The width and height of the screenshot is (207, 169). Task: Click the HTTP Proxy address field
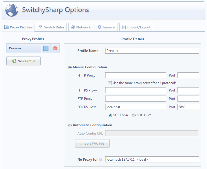(x=135, y=75)
